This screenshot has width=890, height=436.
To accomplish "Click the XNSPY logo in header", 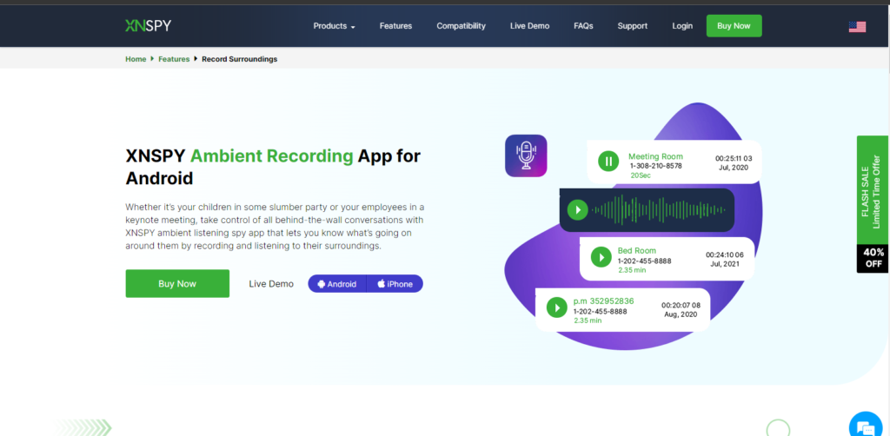I will tap(148, 25).
